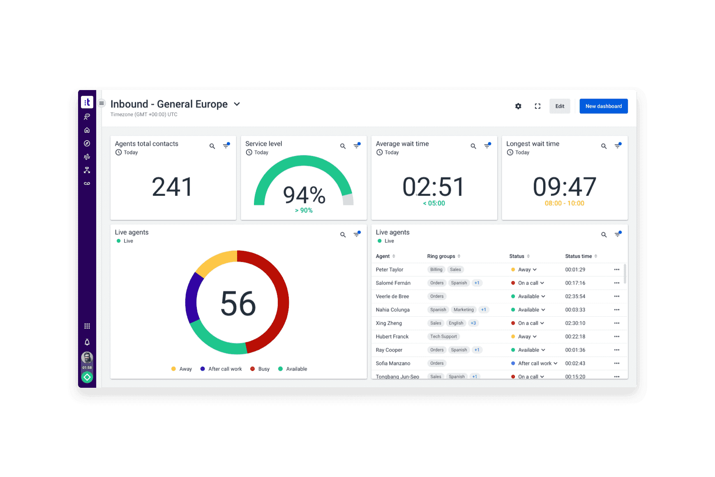Click the dashboard settings gear icon
Image resolution: width=715 pixels, height=477 pixels.
[x=518, y=106]
